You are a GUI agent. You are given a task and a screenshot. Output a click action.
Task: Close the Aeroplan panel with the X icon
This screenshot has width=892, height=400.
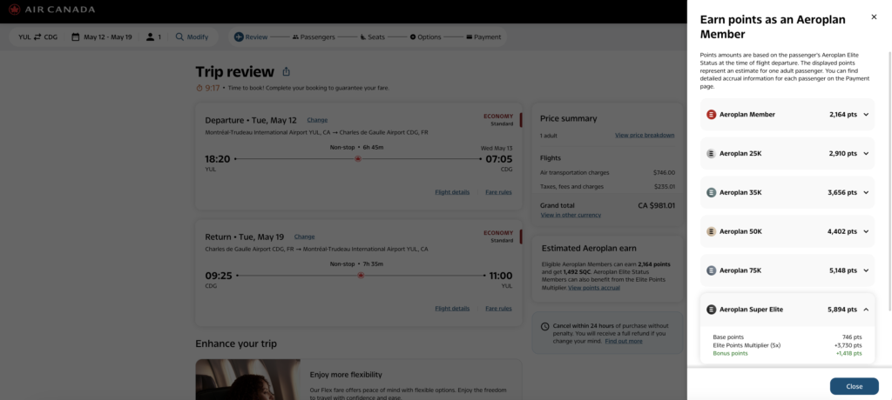coord(874,17)
